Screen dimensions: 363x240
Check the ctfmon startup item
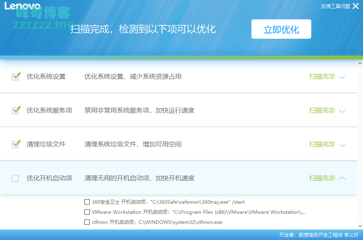coord(87,222)
